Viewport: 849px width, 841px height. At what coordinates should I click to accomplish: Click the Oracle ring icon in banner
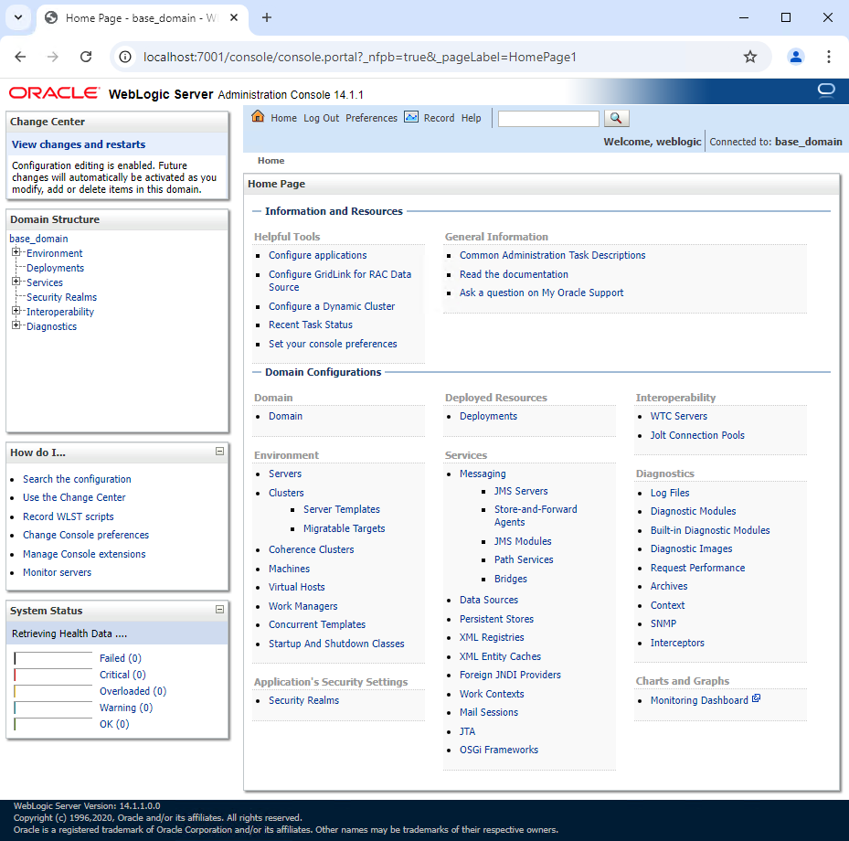click(826, 90)
